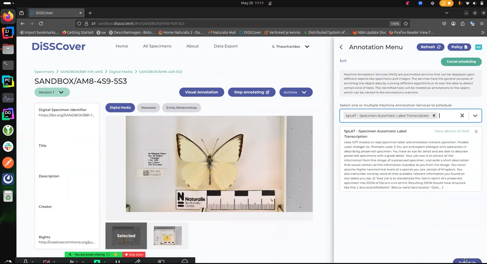Open View details of MAS link
This screenshot has width=487, height=264.
coord(452,131)
